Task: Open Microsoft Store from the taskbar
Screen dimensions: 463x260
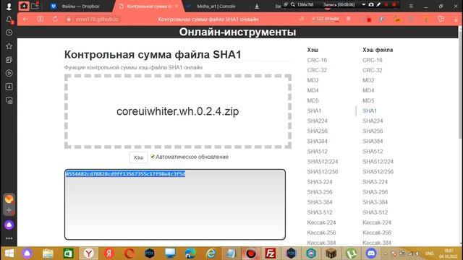Action: click(68, 253)
